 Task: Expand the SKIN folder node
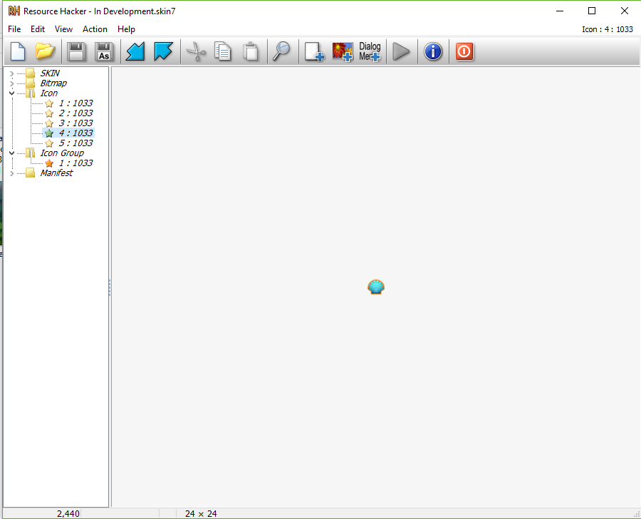pos(12,73)
